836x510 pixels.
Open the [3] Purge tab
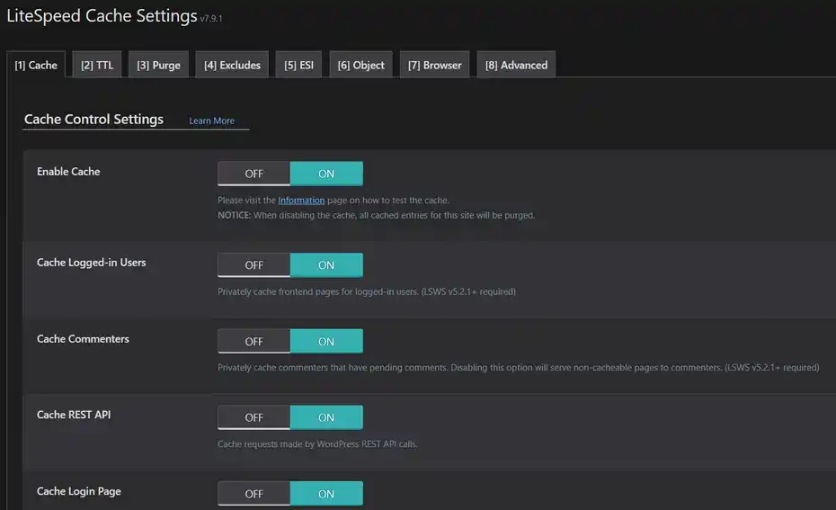(158, 65)
